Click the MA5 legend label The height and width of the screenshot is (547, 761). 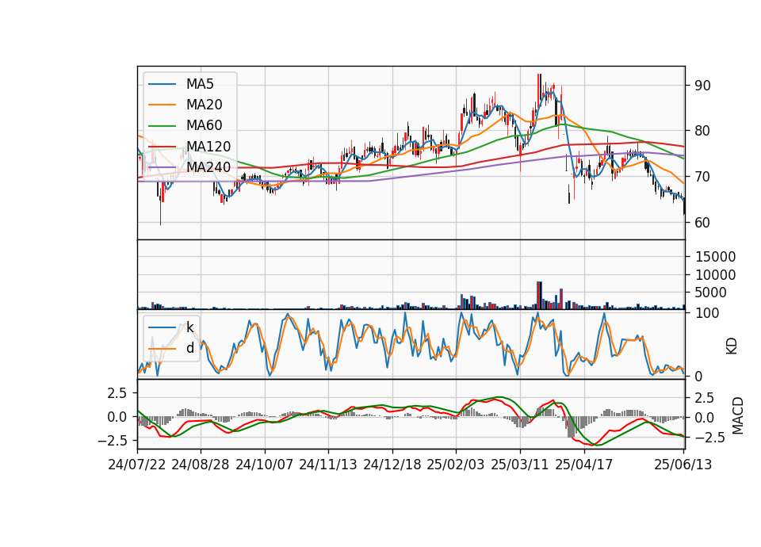200,84
